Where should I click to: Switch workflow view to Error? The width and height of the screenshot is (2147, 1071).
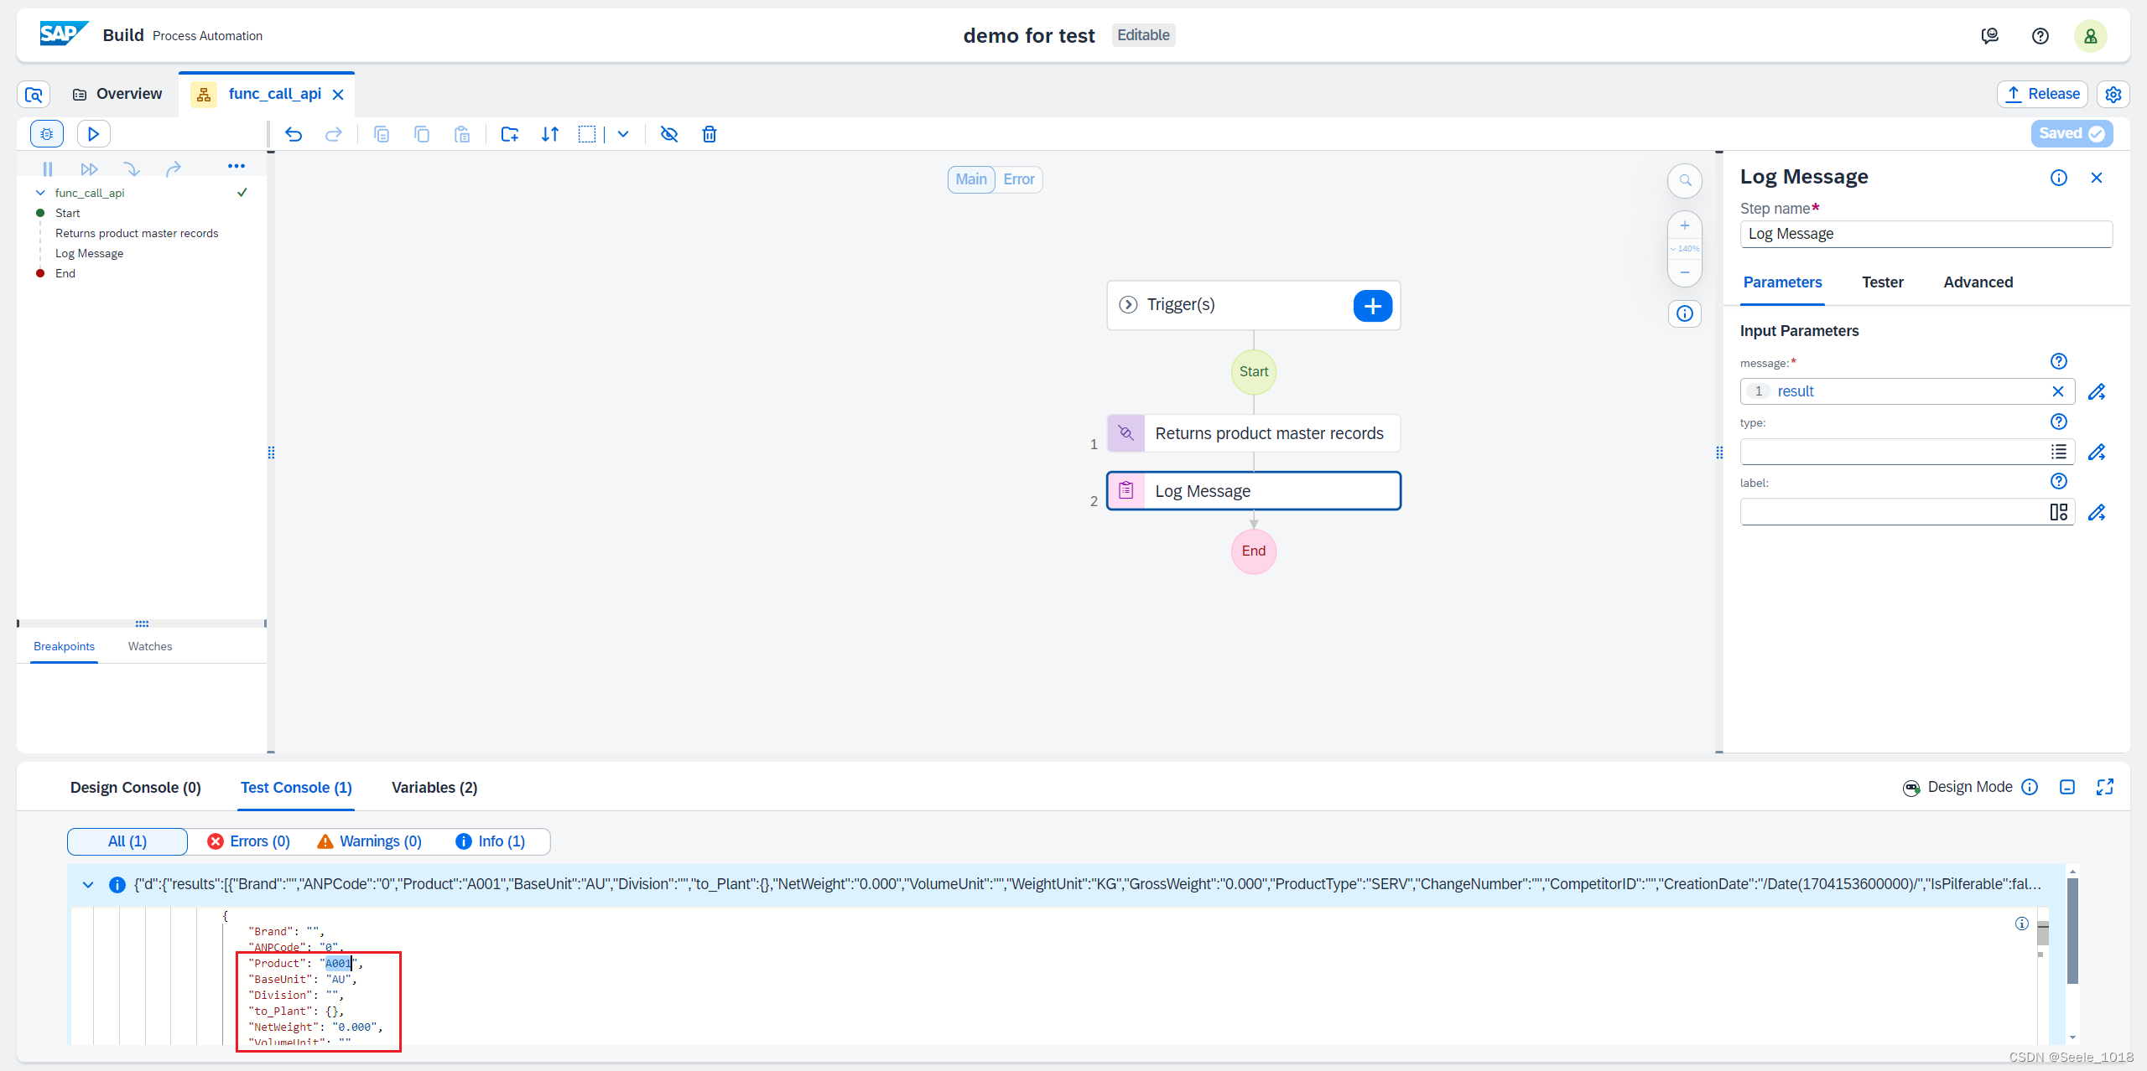[x=1018, y=179]
